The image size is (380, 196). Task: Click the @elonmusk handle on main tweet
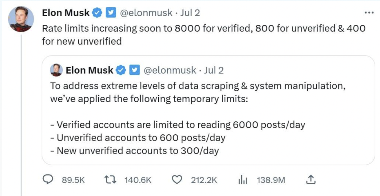[x=146, y=13]
